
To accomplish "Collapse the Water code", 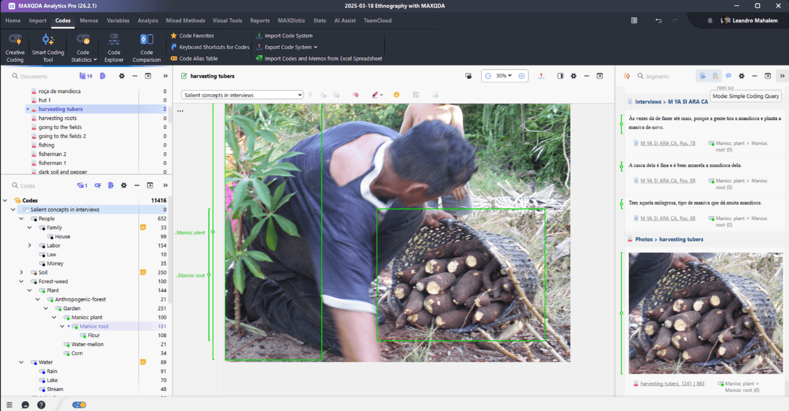I will point(21,363).
